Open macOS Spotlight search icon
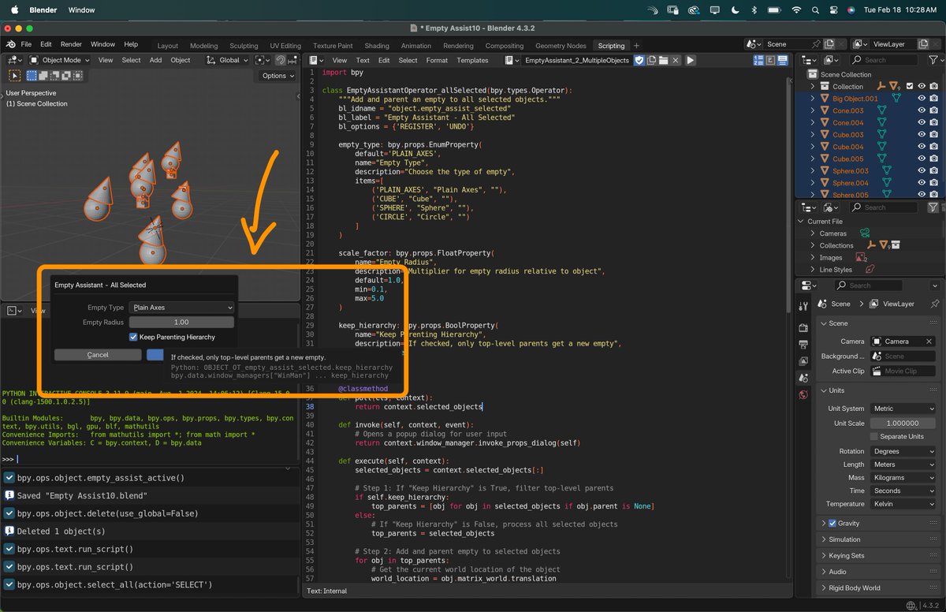Image resolution: width=946 pixels, height=612 pixels. [816, 10]
